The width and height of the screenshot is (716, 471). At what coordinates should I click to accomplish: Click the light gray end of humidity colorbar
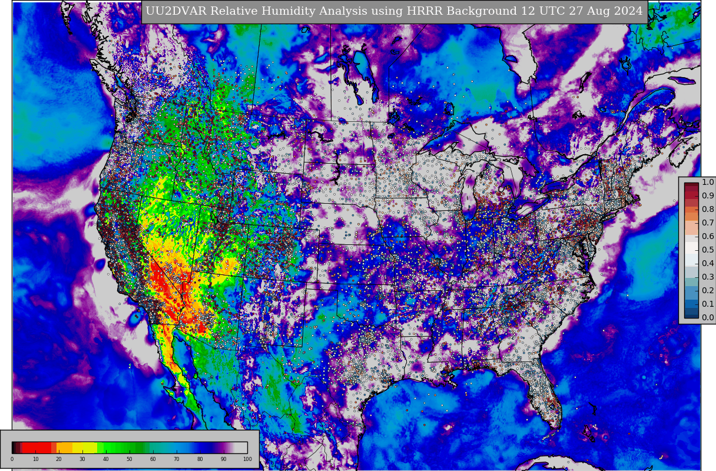point(241,447)
